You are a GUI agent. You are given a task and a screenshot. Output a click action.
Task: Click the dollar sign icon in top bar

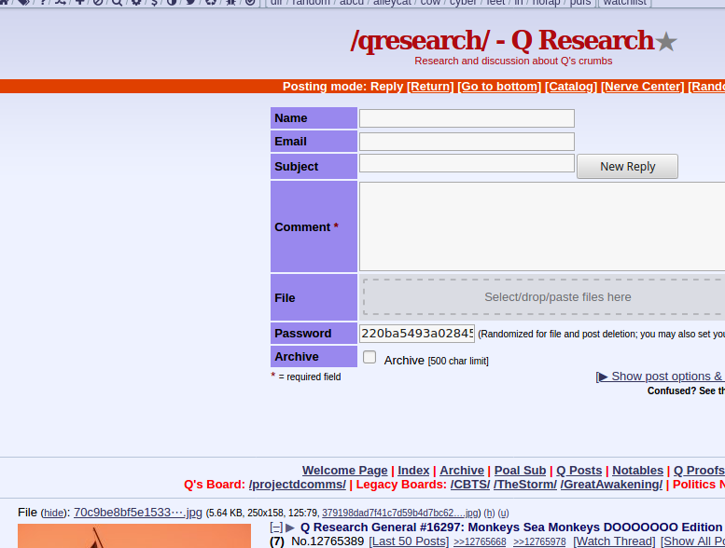155,2
